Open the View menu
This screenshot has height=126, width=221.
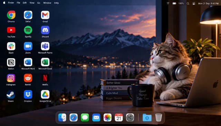32,3
